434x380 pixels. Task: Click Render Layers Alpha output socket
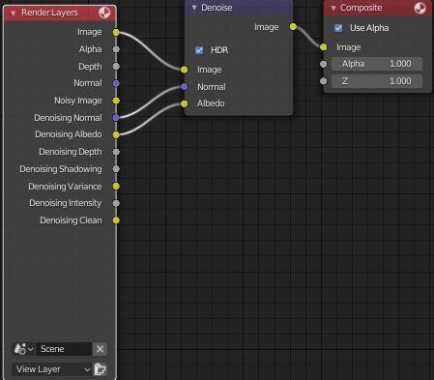[116, 49]
